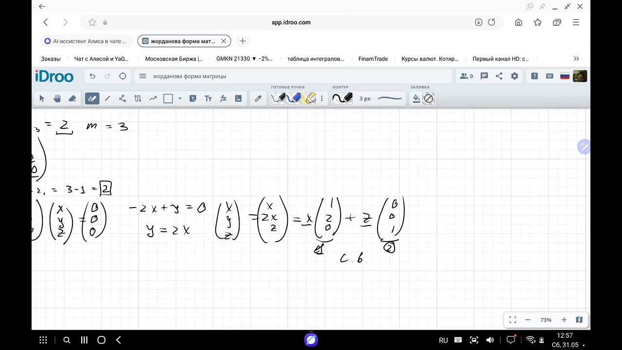Open the board chat panel
Image resolution: width=622 pixels, height=350 pixels.
[x=484, y=76]
